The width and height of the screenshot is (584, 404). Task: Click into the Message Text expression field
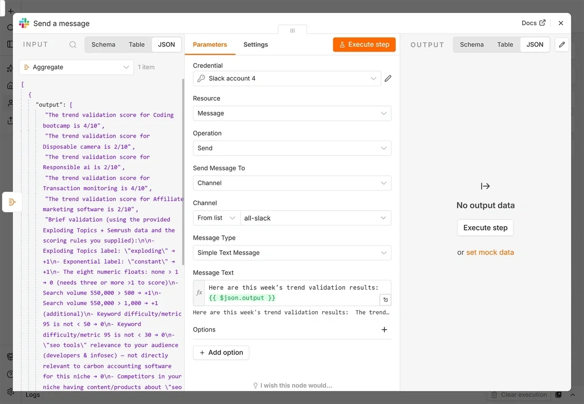(292, 293)
